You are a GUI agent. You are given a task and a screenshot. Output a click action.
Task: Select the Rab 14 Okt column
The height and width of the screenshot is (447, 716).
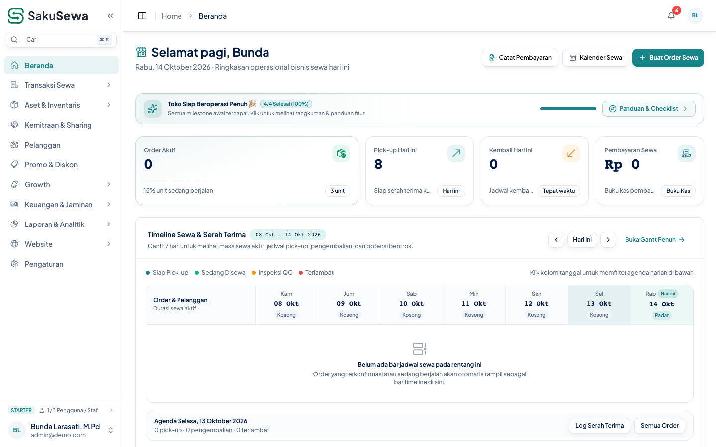(662, 304)
